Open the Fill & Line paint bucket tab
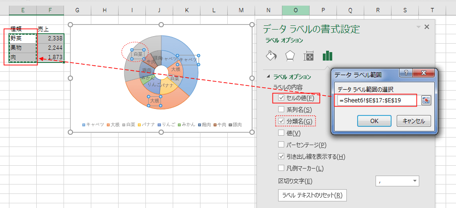The width and height of the screenshot is (456, 208). pos(272,56)
